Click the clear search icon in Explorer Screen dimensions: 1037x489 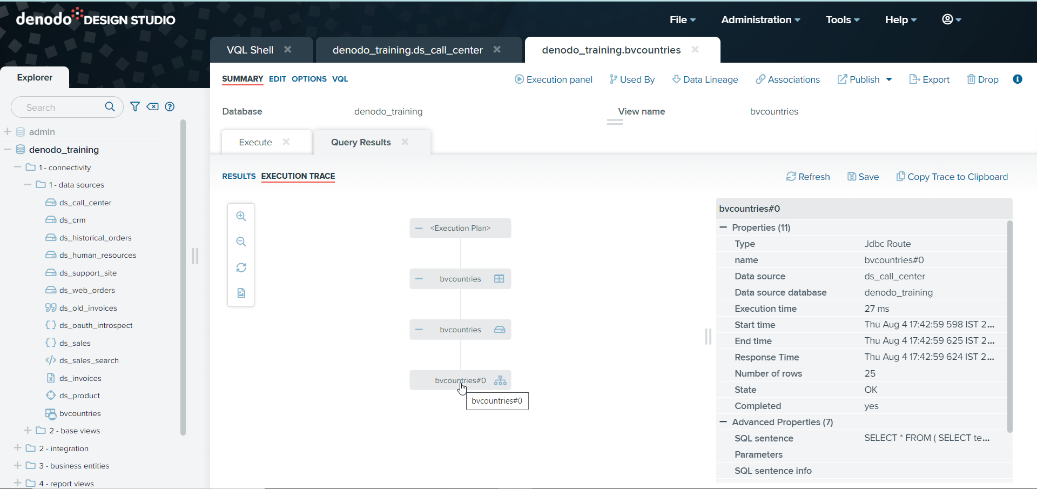pos(153,106)
